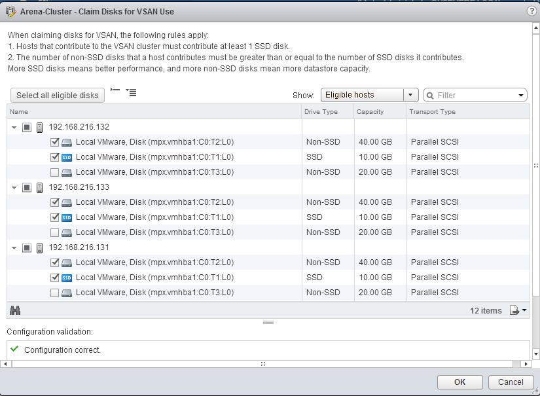The height and width of the screenshot is (396, 540).
Task: Click host icon for 192.168.216.133
Action: tap(40, 187)
